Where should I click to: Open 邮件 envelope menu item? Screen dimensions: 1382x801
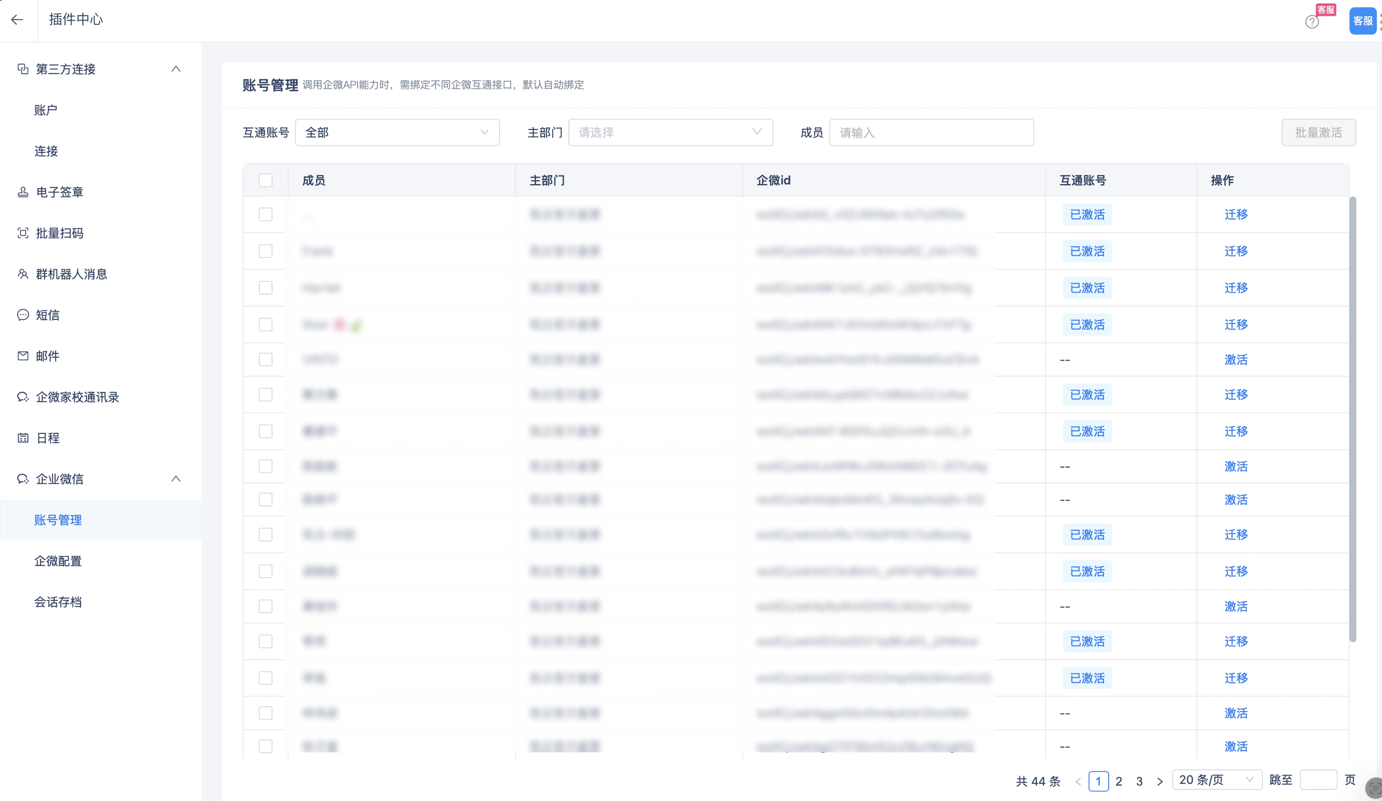pyautogui.click(x=47, y=356)
